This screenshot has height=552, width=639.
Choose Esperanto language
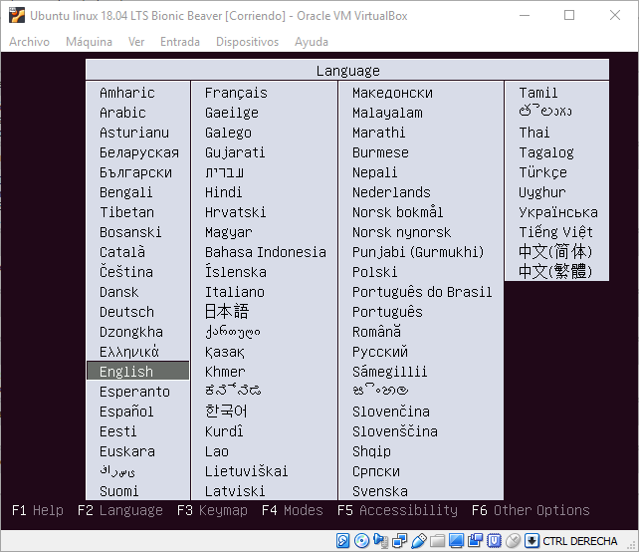(134, 392)
